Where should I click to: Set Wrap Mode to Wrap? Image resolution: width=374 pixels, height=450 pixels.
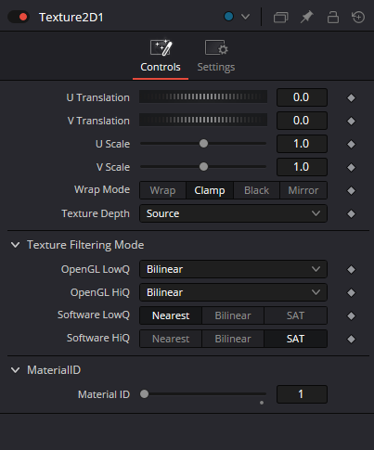(163, 190)
